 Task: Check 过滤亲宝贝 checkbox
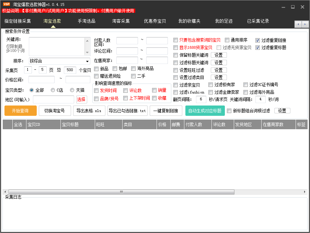(175, 85)
